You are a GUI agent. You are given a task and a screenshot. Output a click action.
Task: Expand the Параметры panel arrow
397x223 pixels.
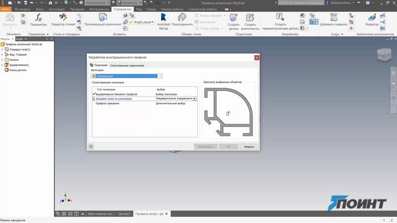48,34
